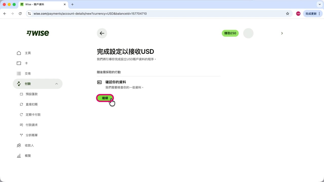324x182 pixels.
Task: Click the 收款人 recipients people icon
Action: [19, 146]
